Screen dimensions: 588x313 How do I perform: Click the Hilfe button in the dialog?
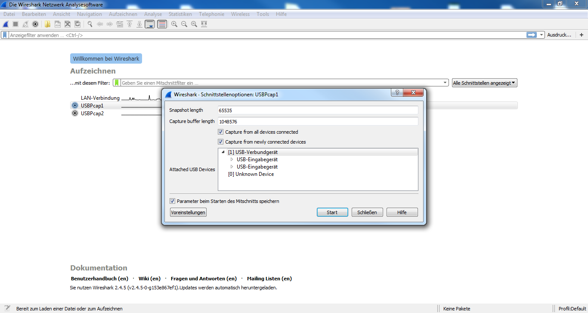click(x=402, y=212)
